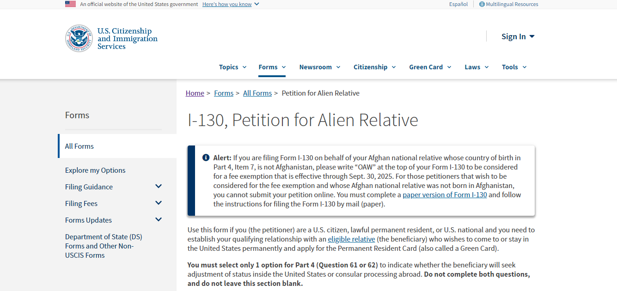The image size is (617, 291).
Task: Click the alert info icon
Action: click(206, 158)
